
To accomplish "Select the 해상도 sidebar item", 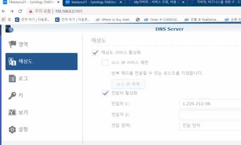I will pyautogui.click(x=41, y=61).
